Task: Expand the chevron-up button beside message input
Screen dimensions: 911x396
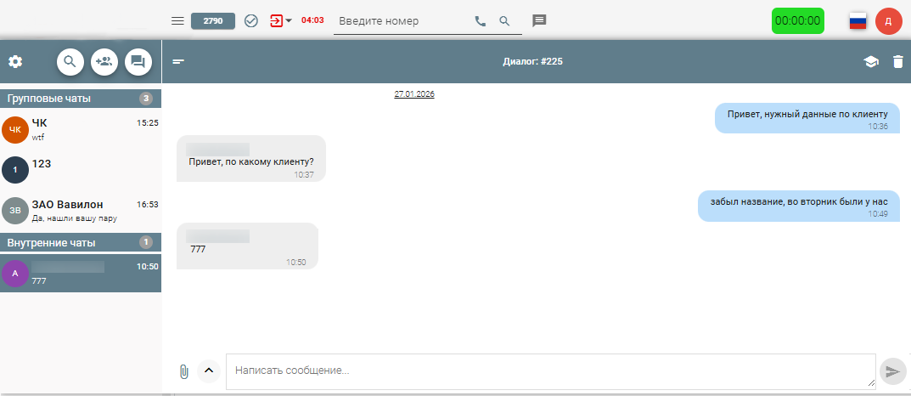Action: [x=209, y=371]
